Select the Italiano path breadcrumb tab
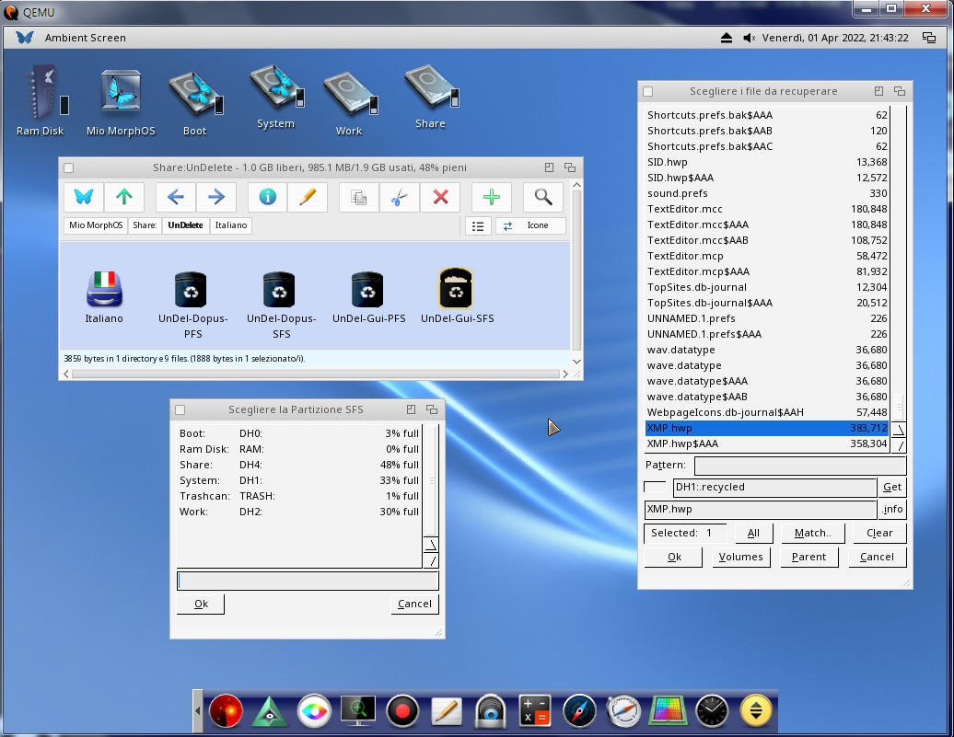954x737 pixels. click(231, 225)
